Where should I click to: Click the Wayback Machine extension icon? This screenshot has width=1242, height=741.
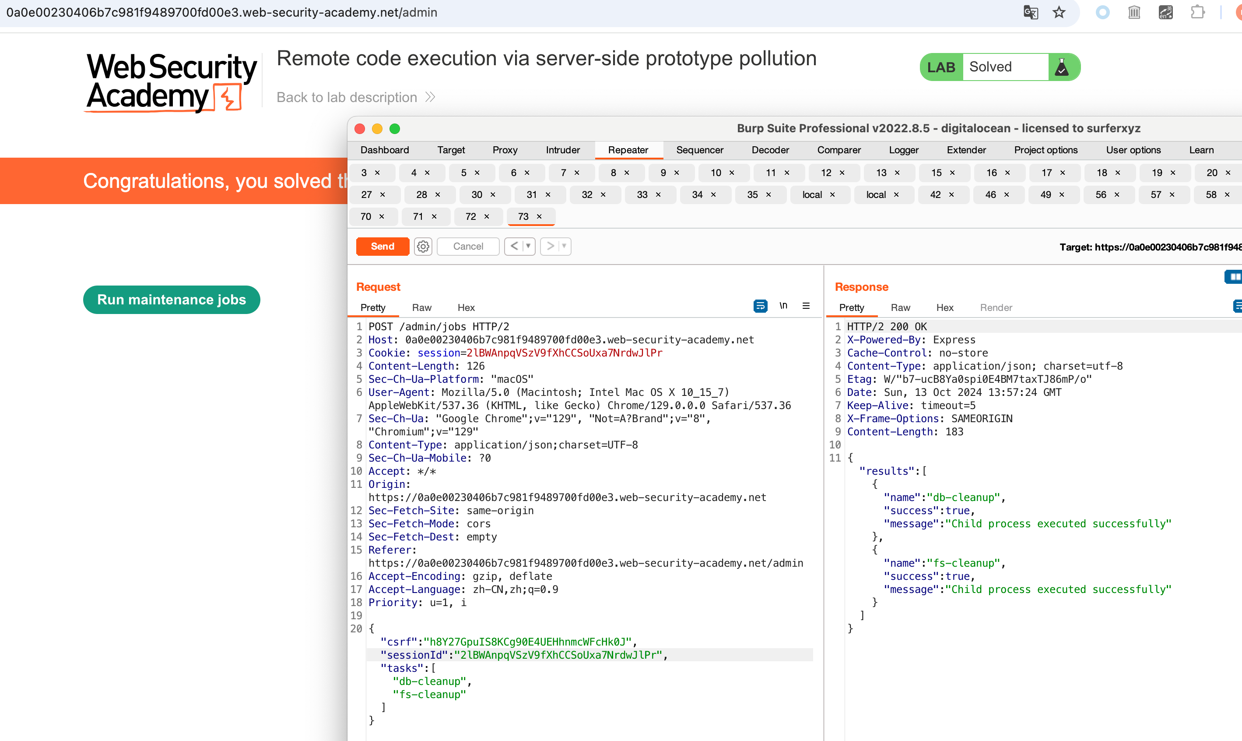pos(1134,12)
